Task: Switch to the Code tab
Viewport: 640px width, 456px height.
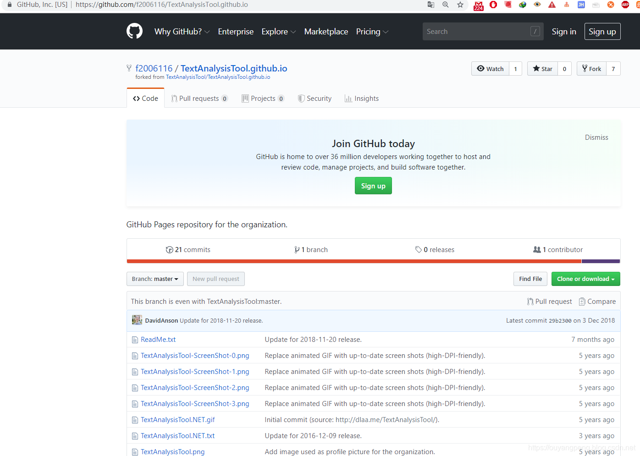Action: pyautogui.click(x=145, y=98)
